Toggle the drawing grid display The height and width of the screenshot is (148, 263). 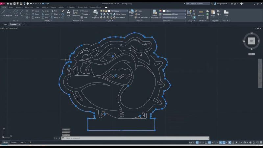pos(197,142)
